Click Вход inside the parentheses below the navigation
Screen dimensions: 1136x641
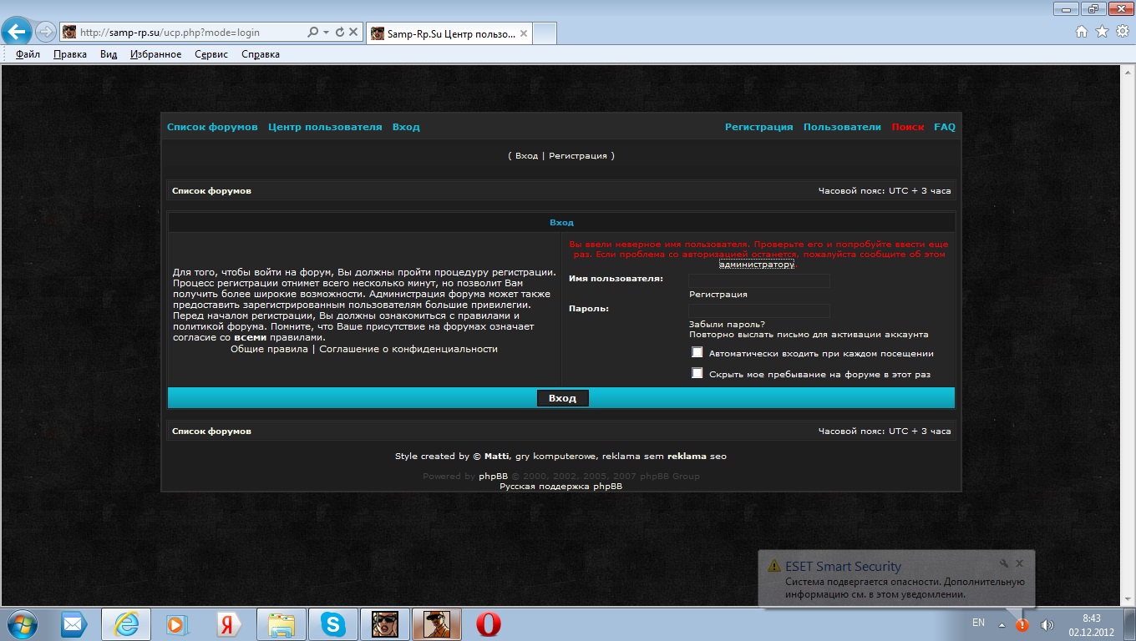[526, 156]
